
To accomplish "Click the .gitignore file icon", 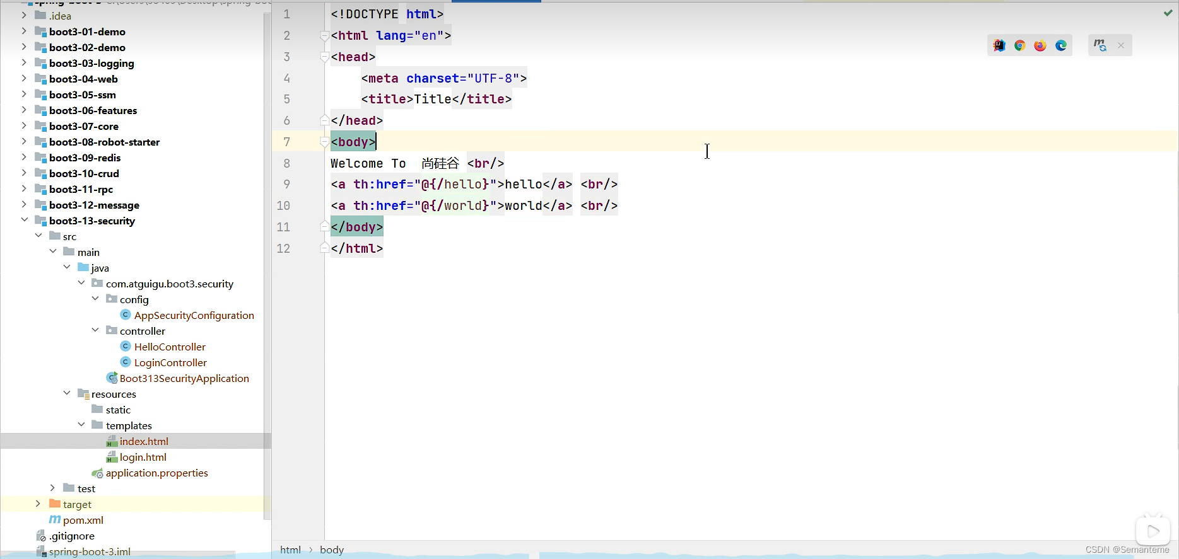I will pos(41,536).
